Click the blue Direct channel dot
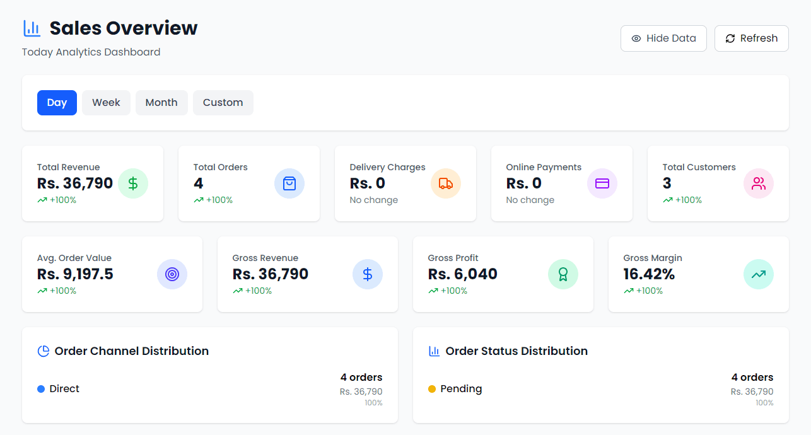The height and width of the screenshot is (435, 811). click(41, 389)
